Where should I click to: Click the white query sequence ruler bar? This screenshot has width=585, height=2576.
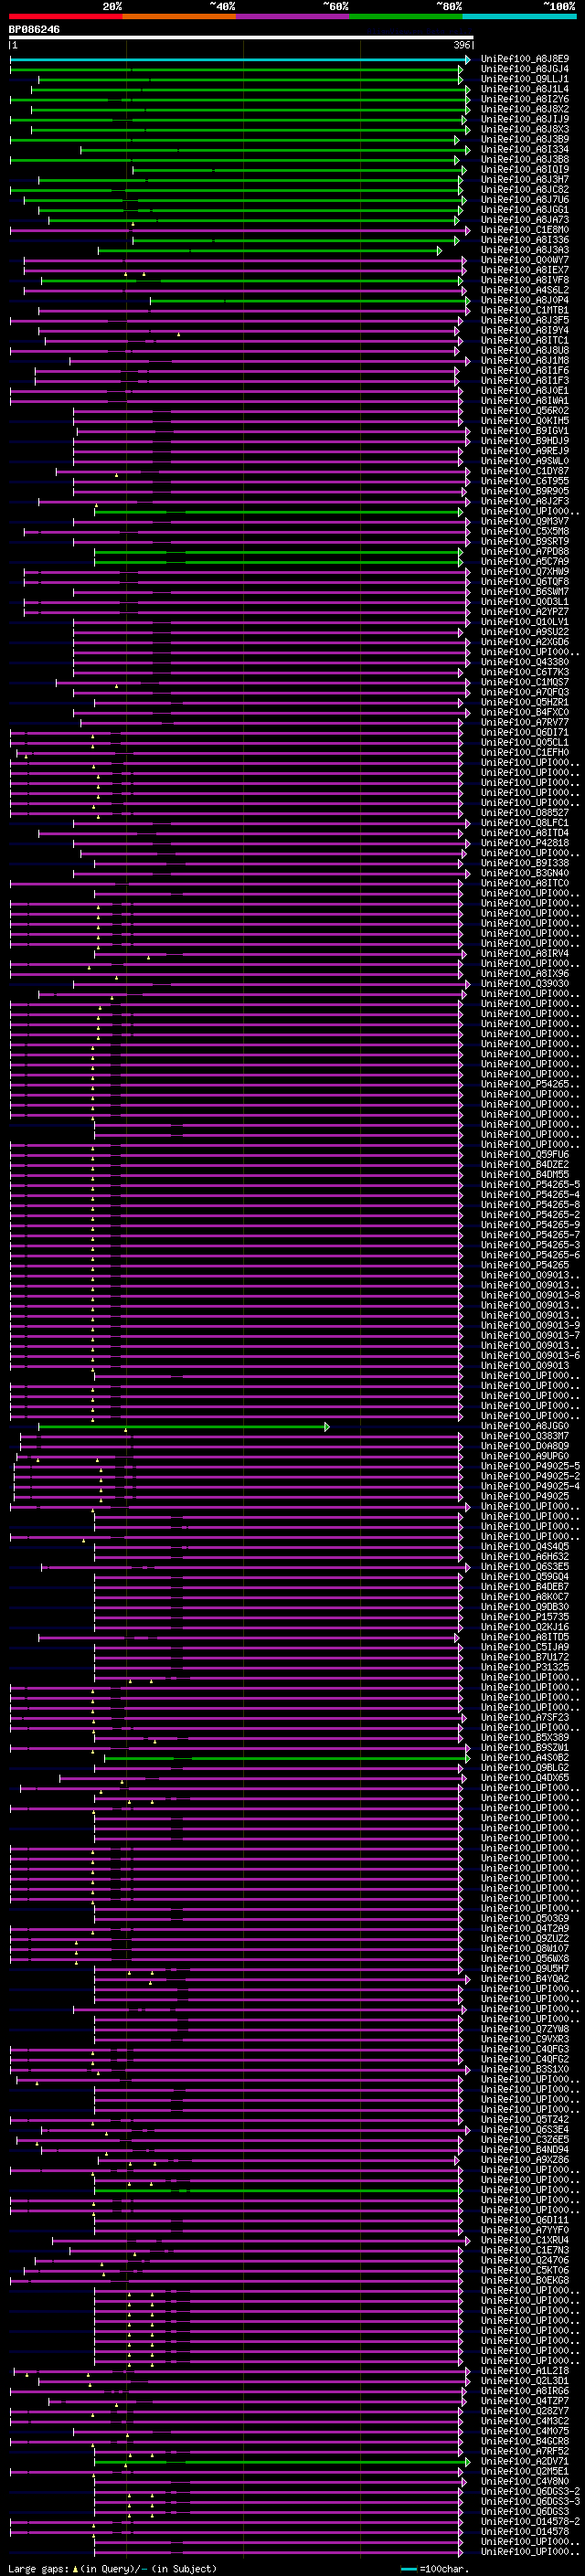point(241,38)
